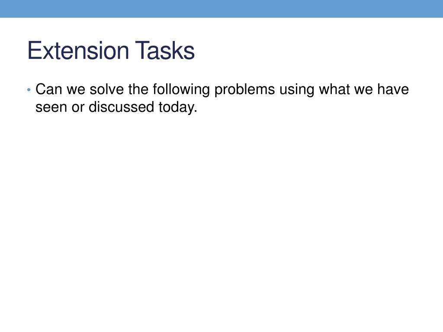
Task: Click the word 'discussed' on the second line
Action: pyautogui.click(x=121, y=107)
